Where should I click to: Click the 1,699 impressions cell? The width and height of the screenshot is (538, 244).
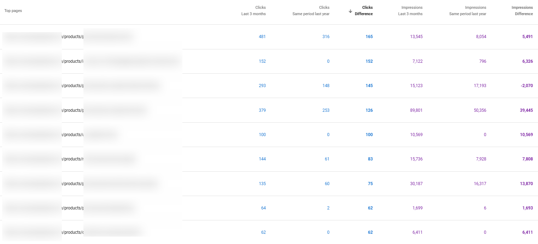(x=417, y=208)
